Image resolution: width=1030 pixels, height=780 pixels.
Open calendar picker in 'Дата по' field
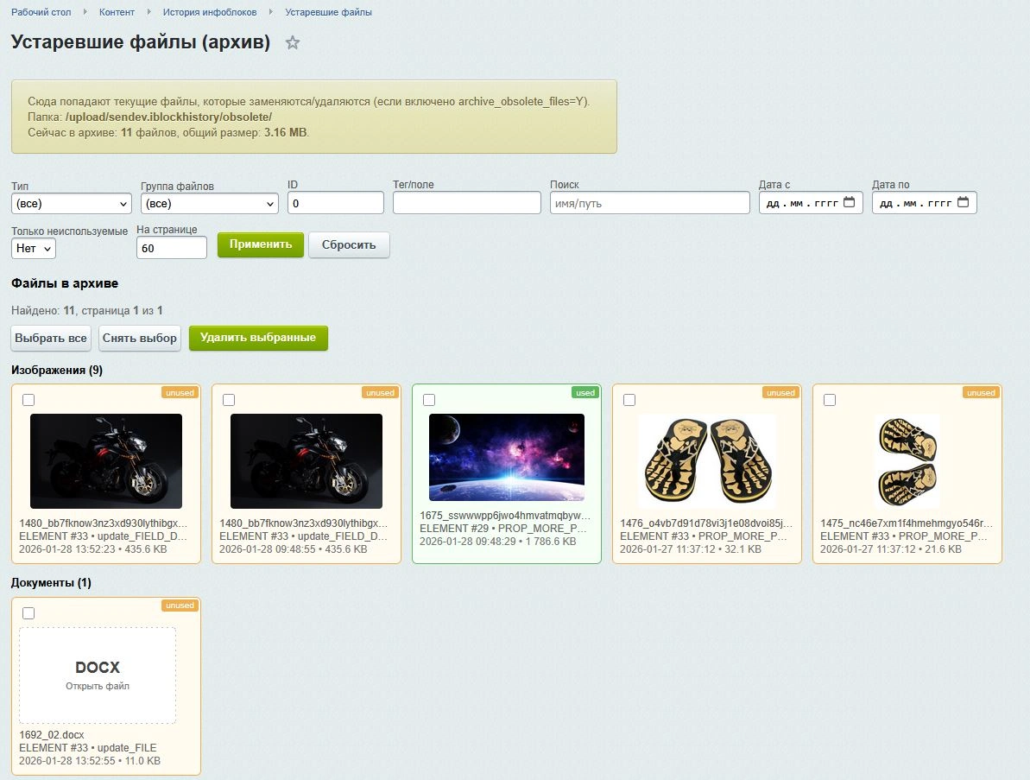963,203
